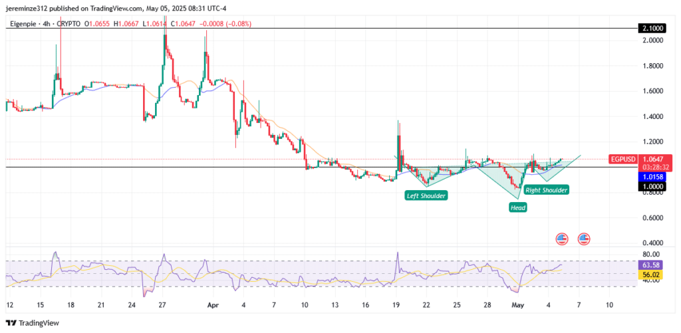This screenshot has height=333, width=681.
Task: Select the Left Shoulder annotation label
Action: [x=426, y=196]
